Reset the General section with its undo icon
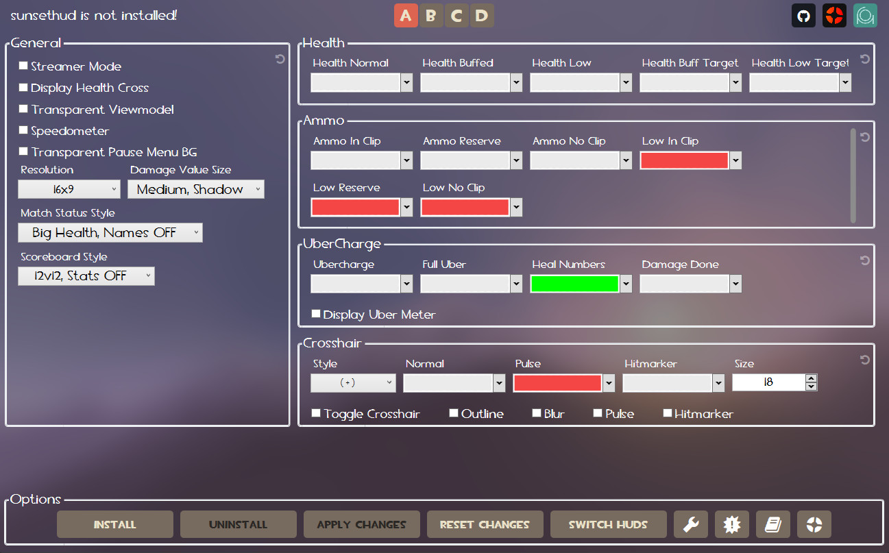 click(280, 59)
